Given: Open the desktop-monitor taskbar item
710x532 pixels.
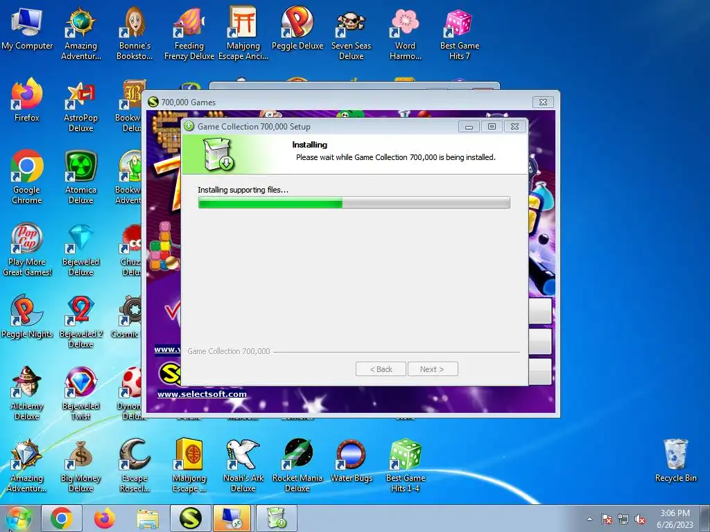Looking at the screenshot, I should point(232,518).
